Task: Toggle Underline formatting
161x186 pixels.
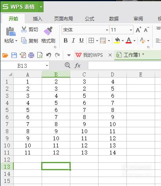Action: (81, 41)
